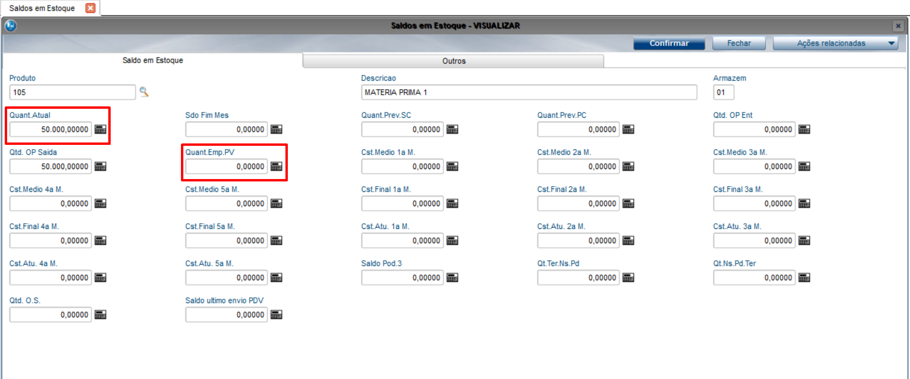910x379 pixels.
Task: Close the VISUALIZAR dialog window
Action: click(x=898, y=26)
